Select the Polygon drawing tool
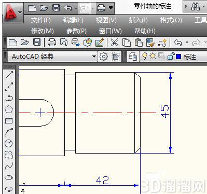 coord(9,109)
